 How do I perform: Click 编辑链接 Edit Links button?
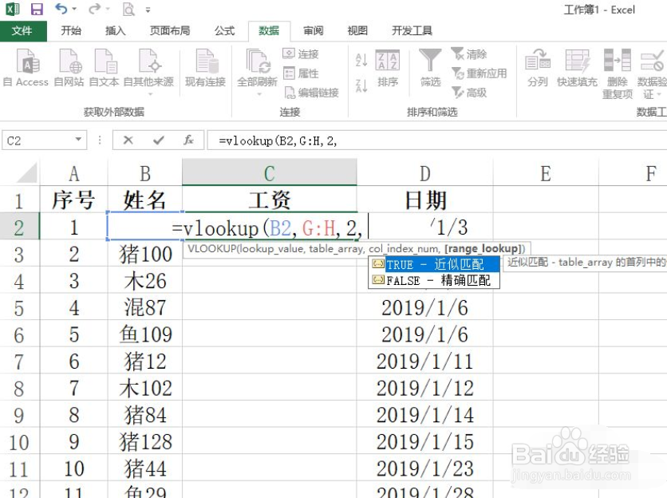click(x=312, y=93)
